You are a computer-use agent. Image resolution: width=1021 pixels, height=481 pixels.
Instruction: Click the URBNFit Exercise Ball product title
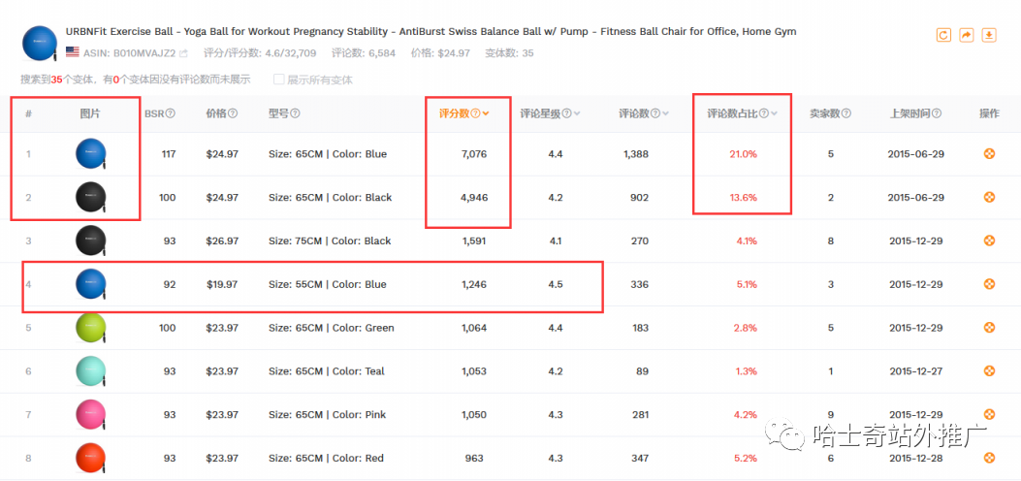click(x=431, y=31)
